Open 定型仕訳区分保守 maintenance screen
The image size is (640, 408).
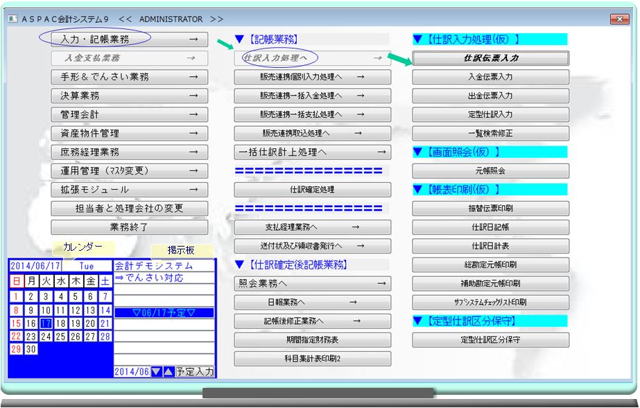(x=490, y=339)
